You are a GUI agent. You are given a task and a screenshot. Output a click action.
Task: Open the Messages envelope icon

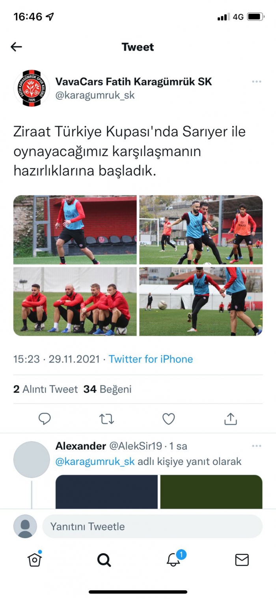tap(242, 560)
